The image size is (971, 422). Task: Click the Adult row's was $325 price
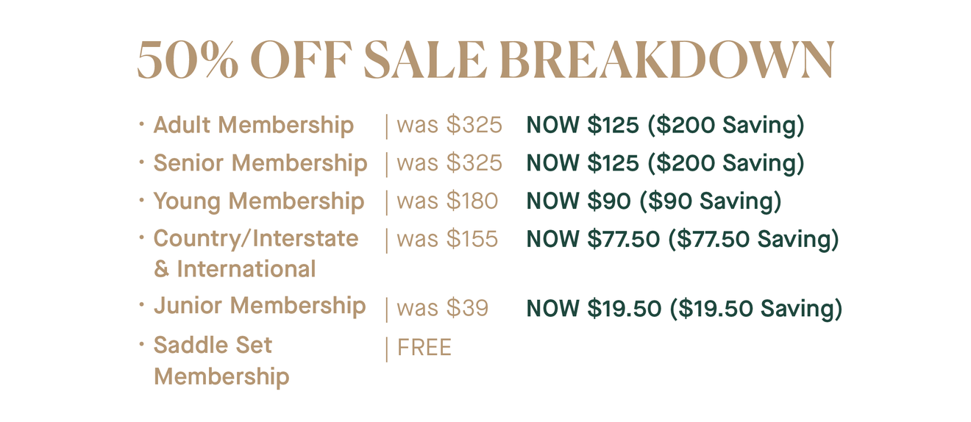449,125
